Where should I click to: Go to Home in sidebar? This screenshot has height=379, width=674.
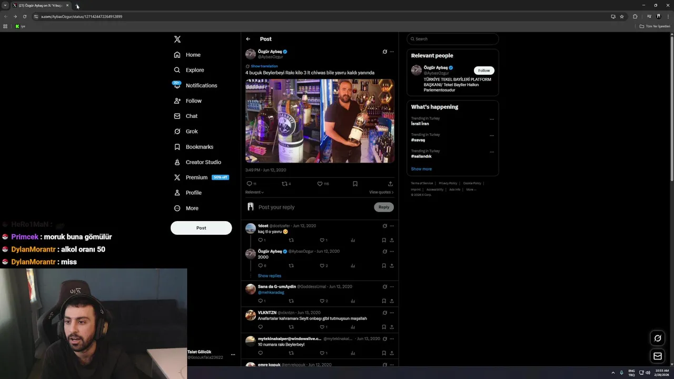pyautogui.click(x=187, y=55)
